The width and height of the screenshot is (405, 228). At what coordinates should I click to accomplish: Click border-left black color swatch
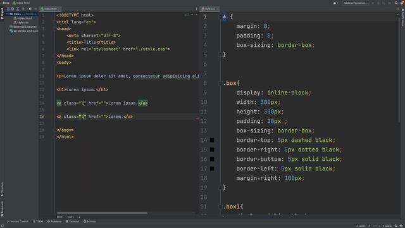[212, 169]
